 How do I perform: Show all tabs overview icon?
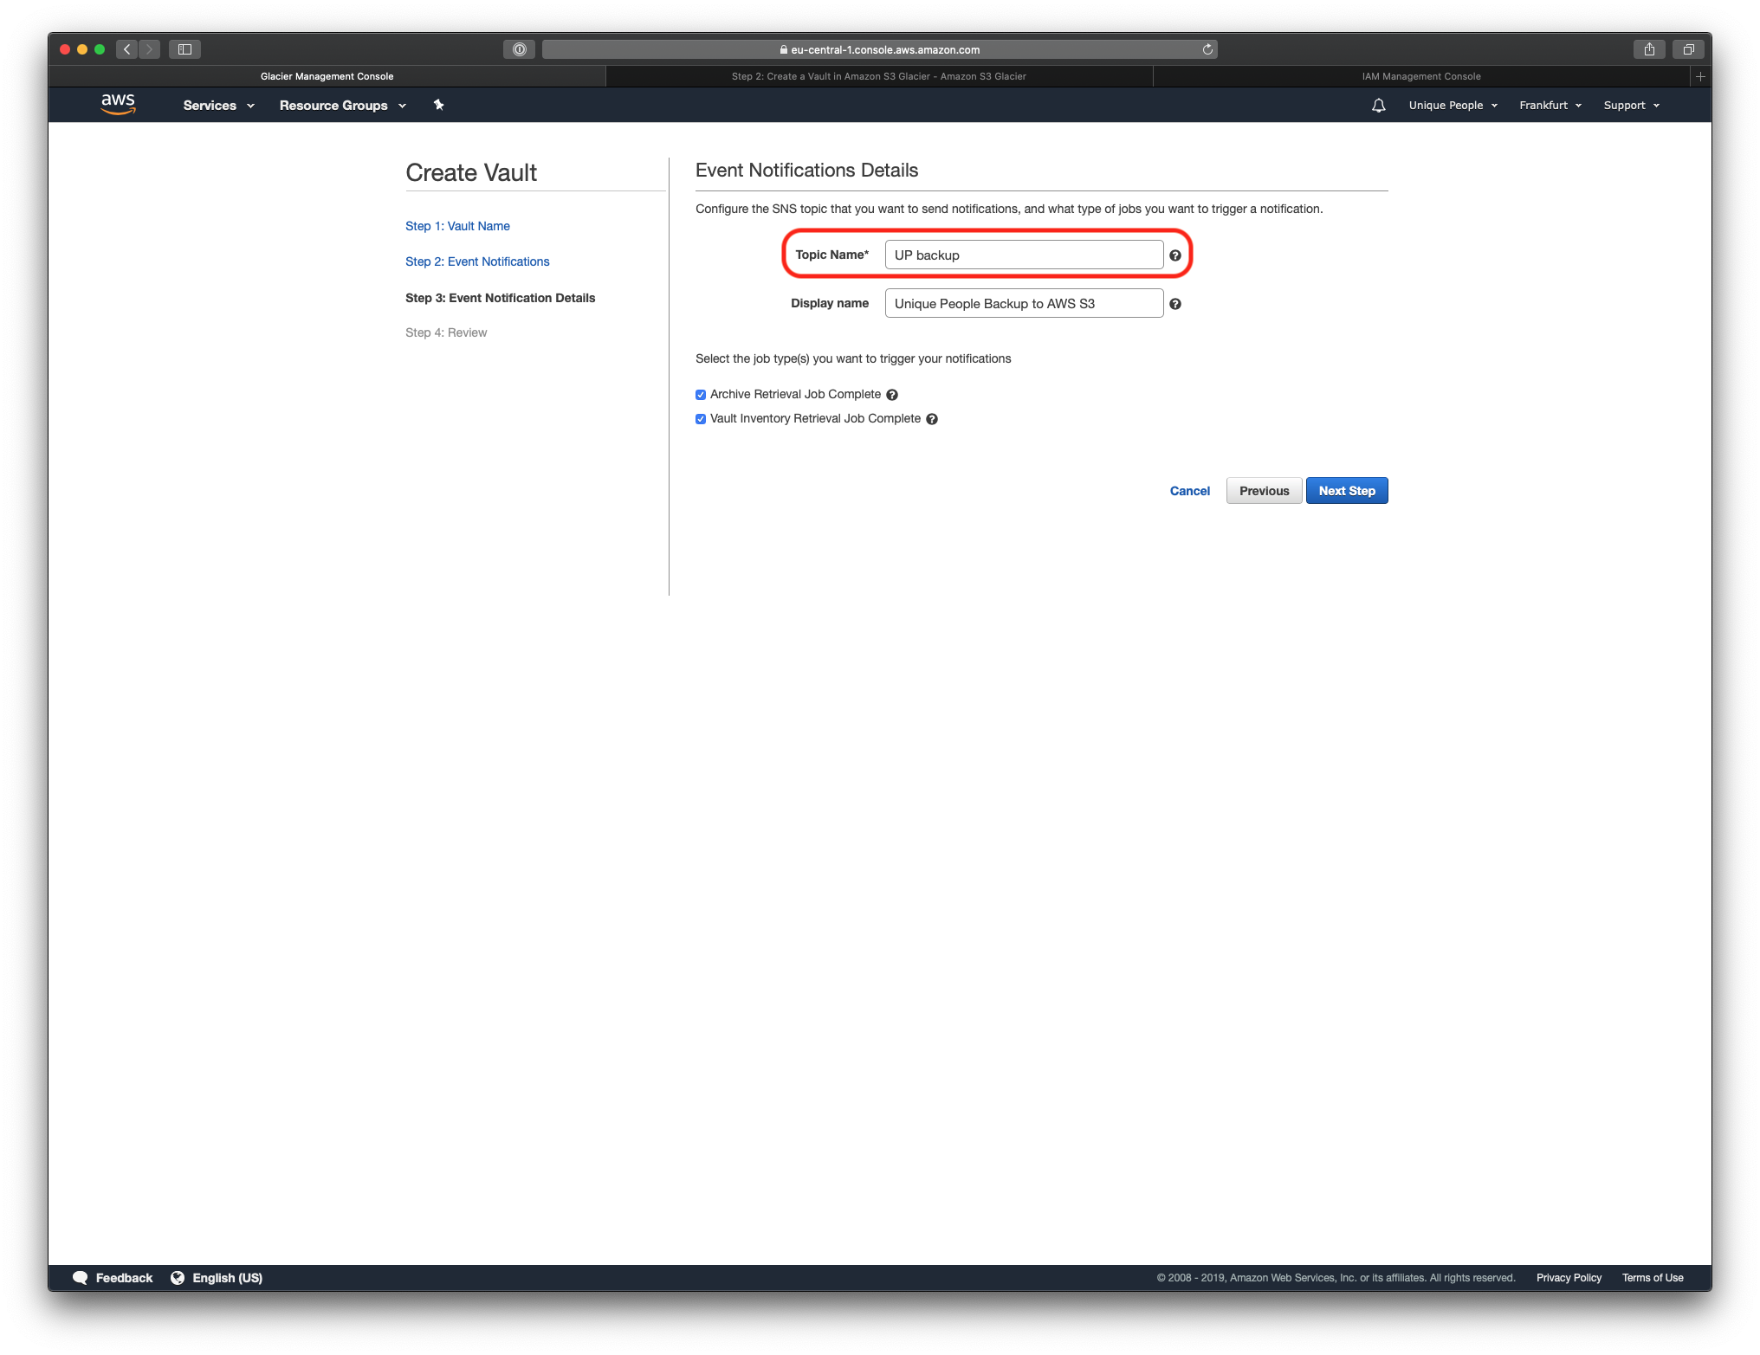click(1688, 49)
